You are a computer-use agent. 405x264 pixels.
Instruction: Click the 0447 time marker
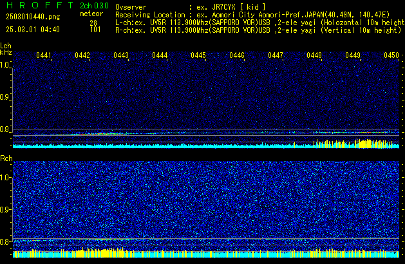pyautogui.click(x=276, y=55)
